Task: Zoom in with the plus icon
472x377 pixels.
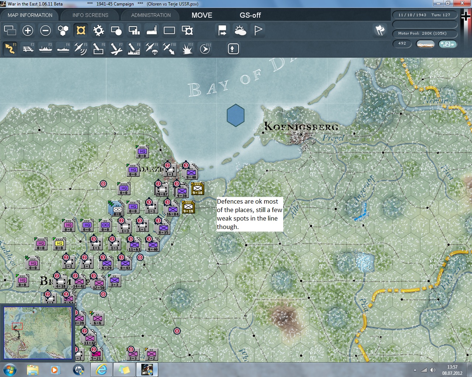Action: tap(28, 30)
